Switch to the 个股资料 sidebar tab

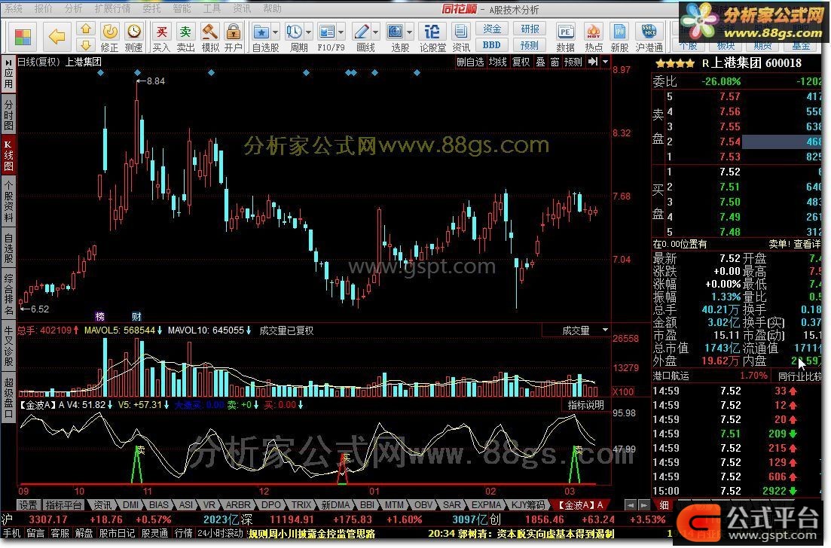8,201
